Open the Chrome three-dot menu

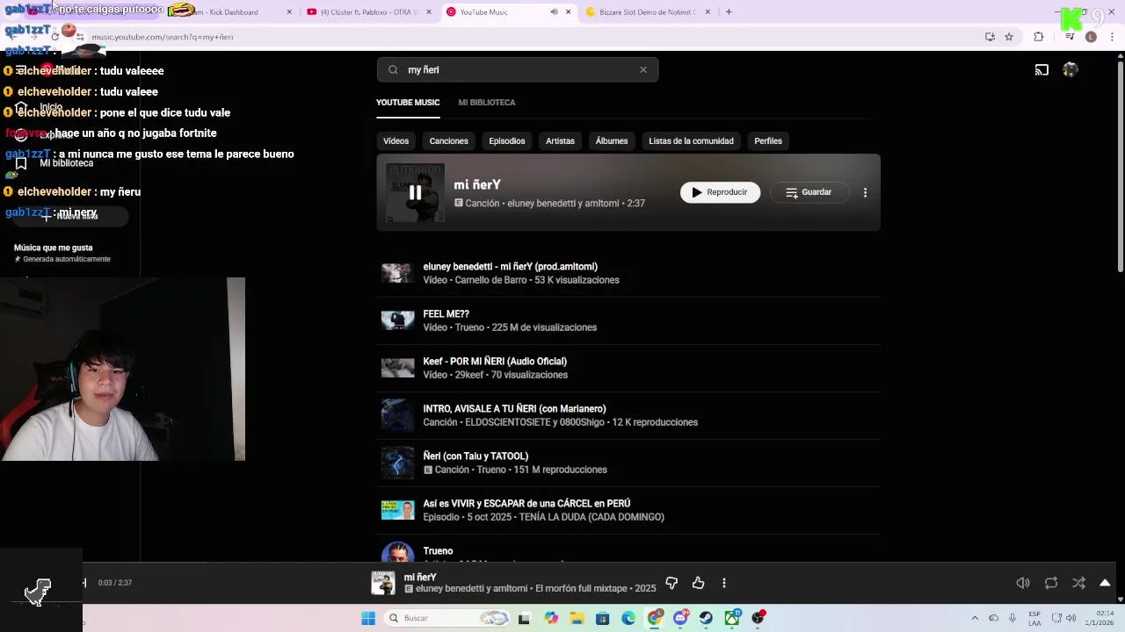click(1112, 37)
